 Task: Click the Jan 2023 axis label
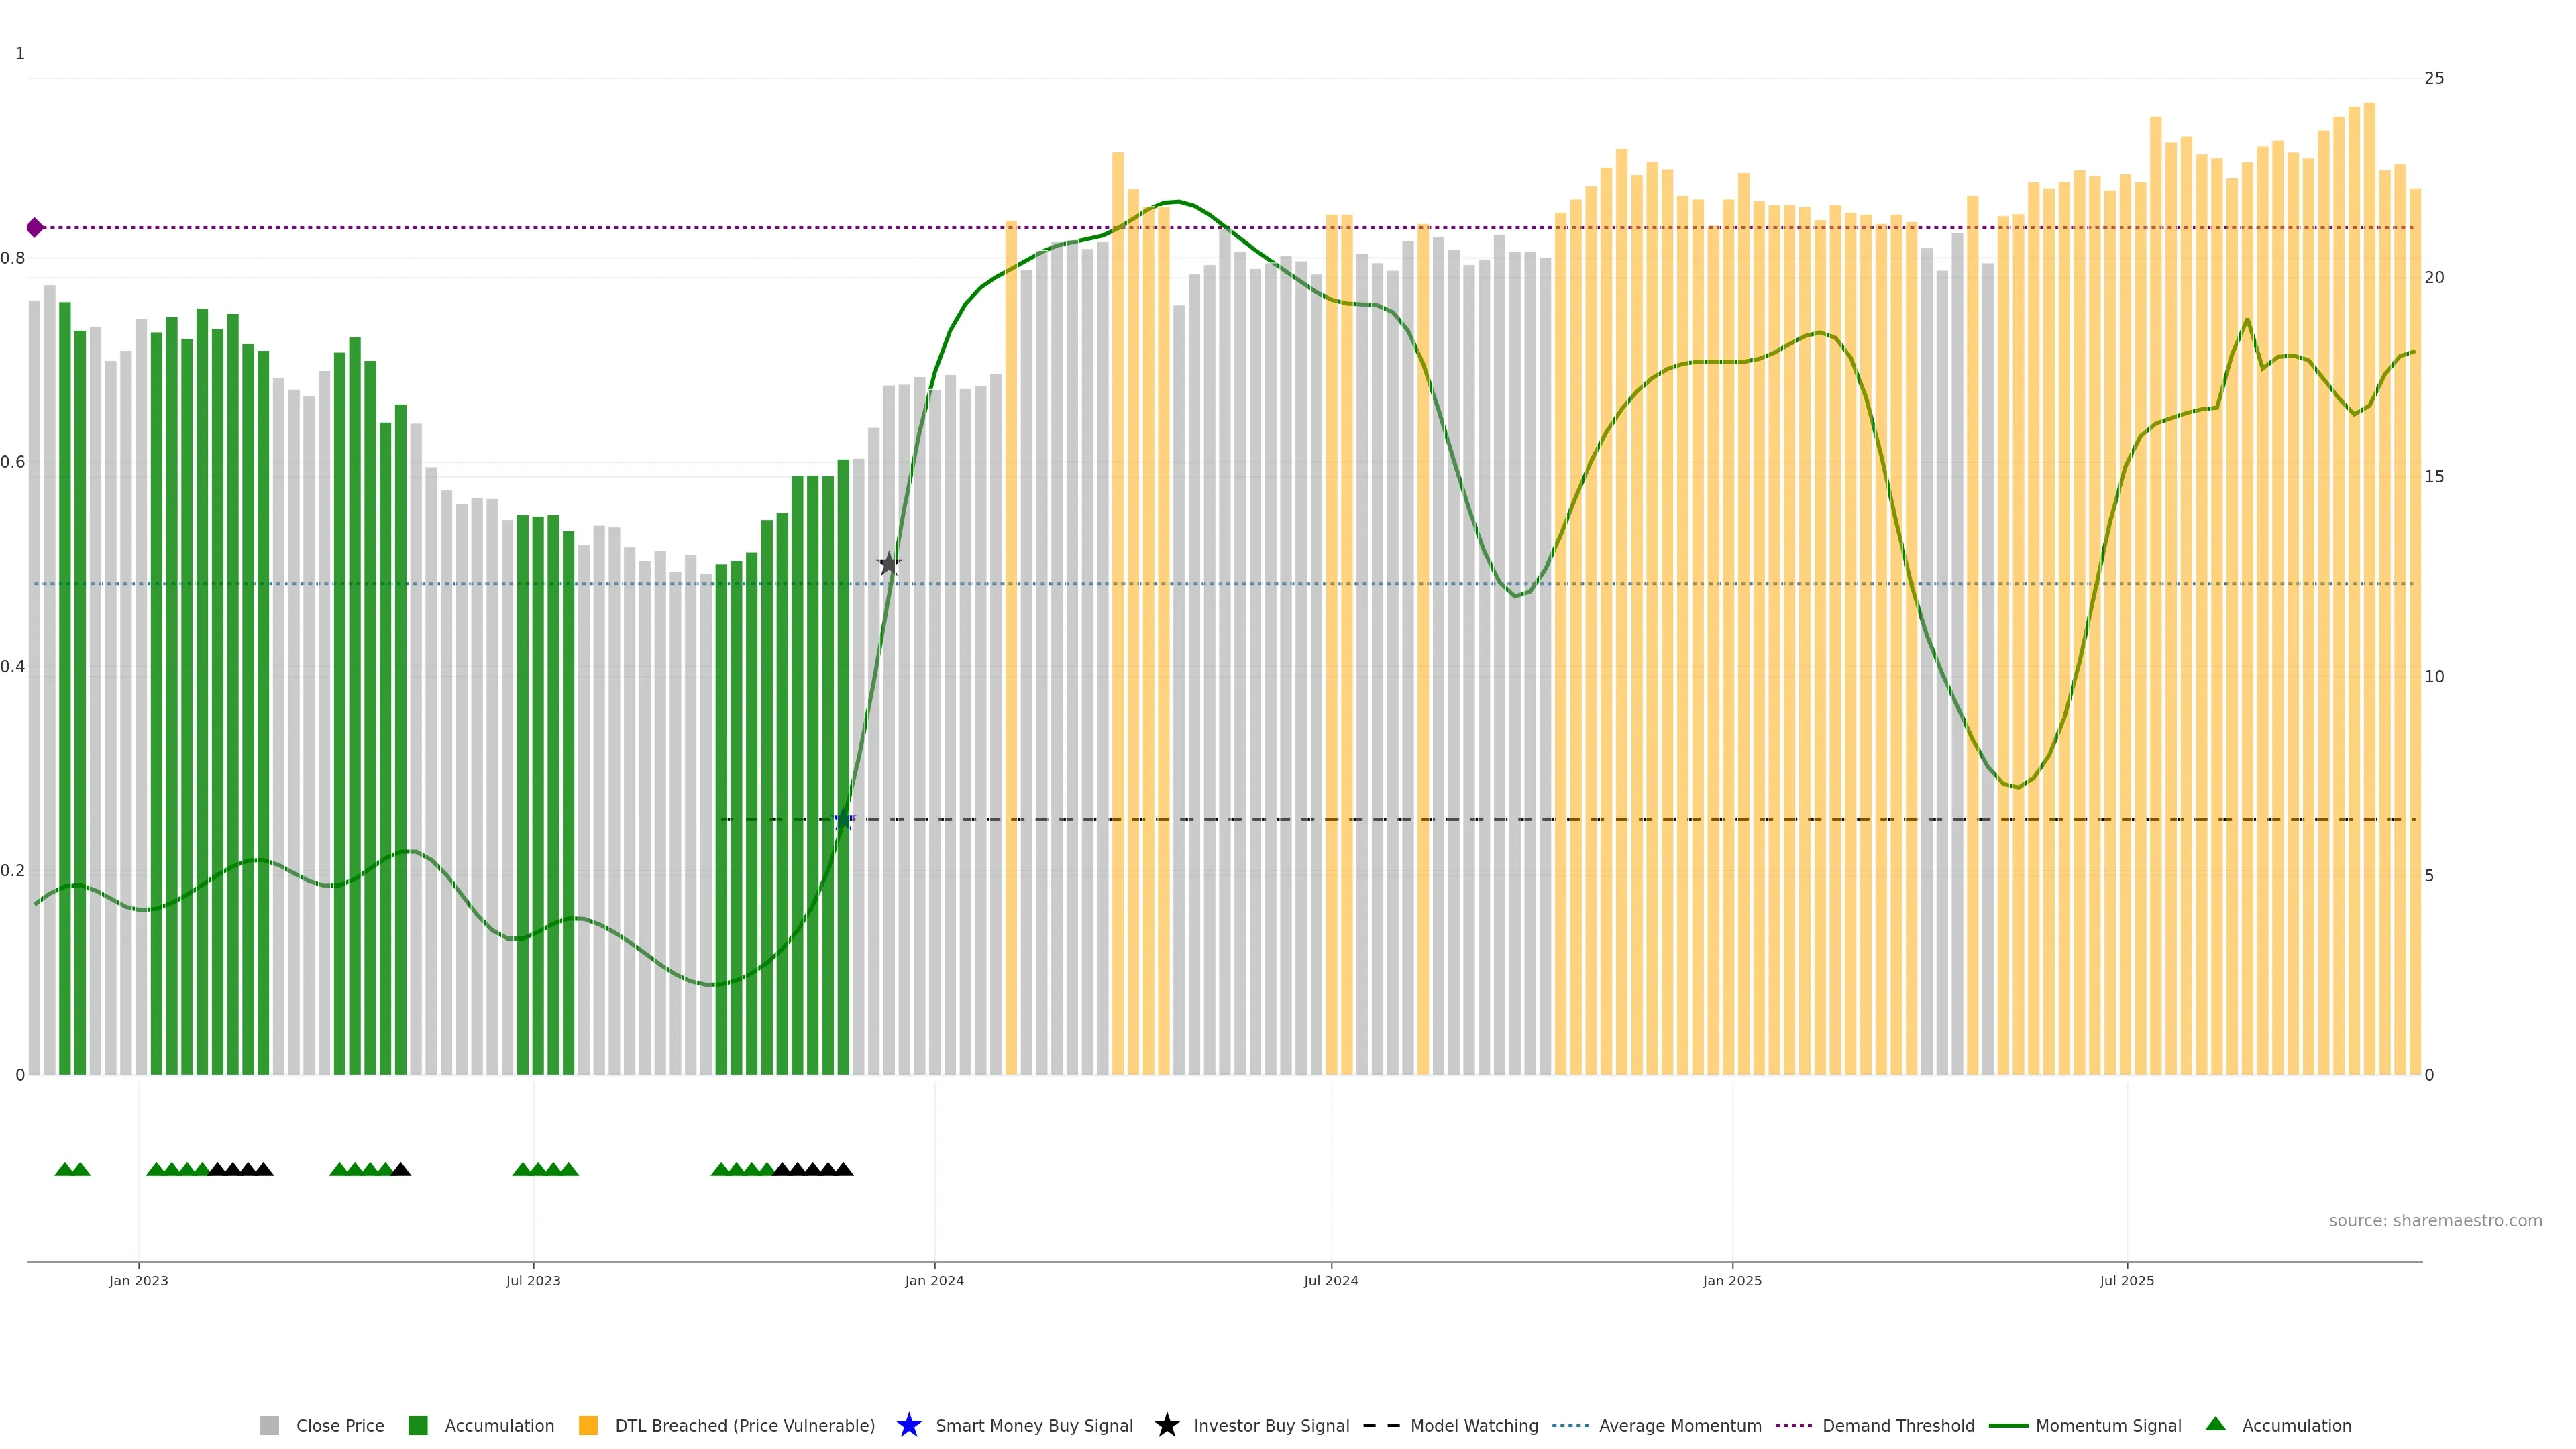click(x=139, y=1280)
